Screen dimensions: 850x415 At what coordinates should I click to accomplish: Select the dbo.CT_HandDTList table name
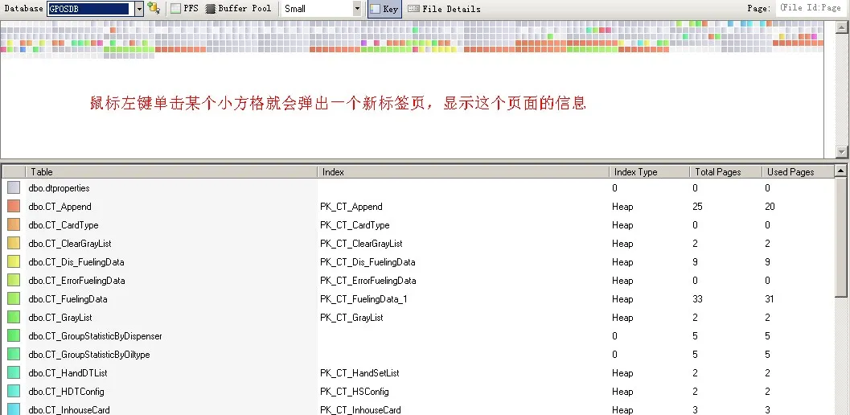68,372
